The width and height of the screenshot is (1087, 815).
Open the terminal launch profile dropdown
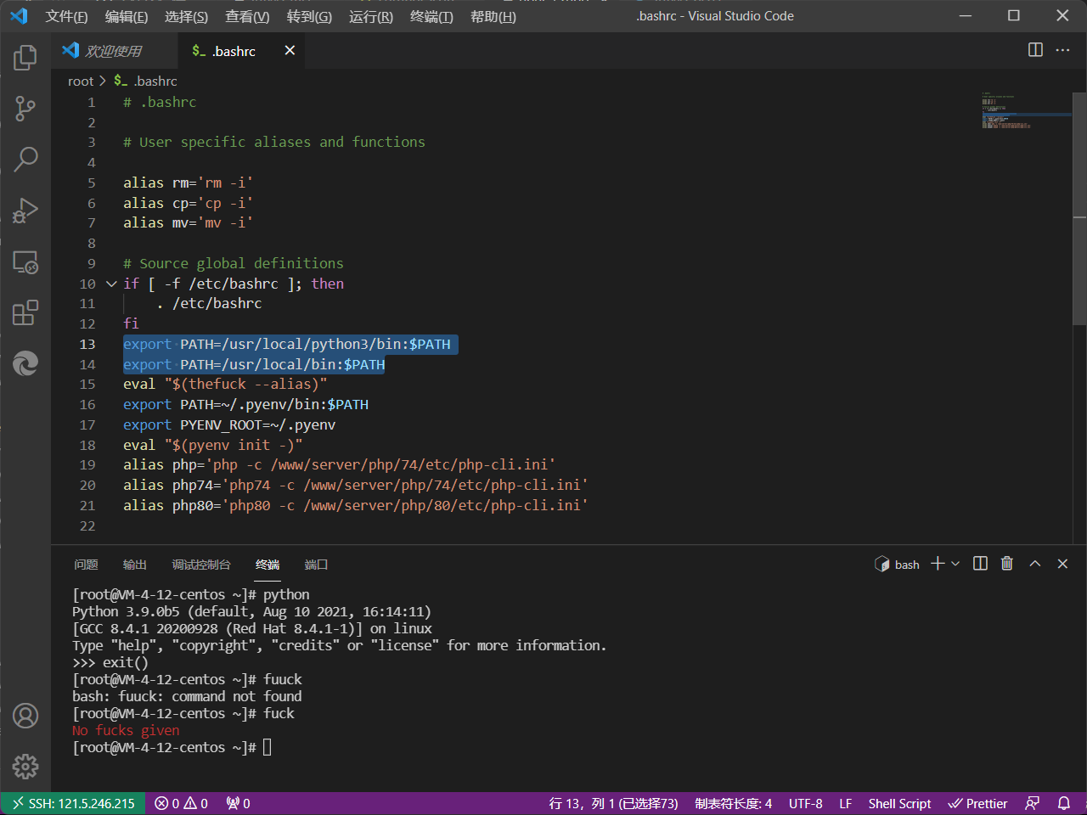[x=955, y=564]
